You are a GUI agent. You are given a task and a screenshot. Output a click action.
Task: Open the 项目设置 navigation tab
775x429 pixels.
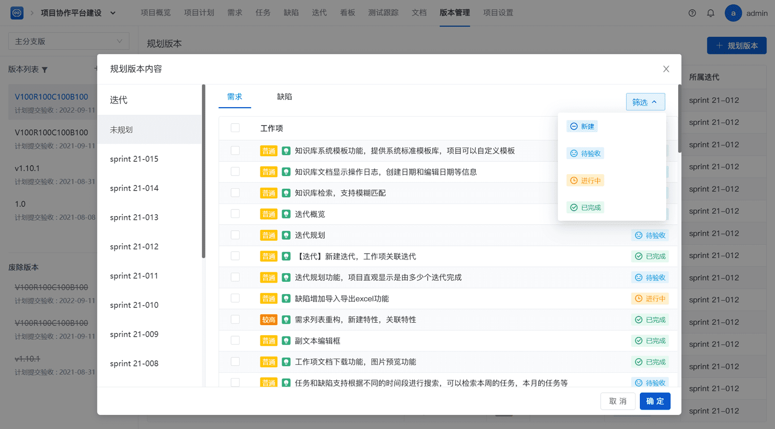pos(498,13)
